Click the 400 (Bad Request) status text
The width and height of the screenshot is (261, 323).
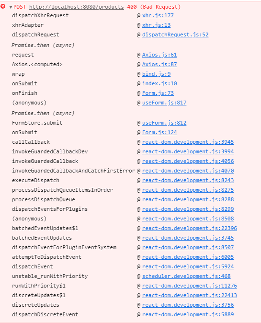pyautogui.click(x=154, y=7)
